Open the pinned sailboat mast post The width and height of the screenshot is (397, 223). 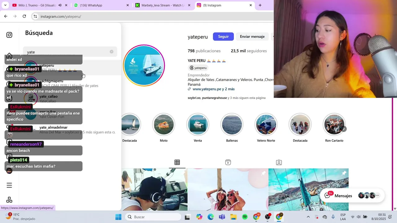pyautogui.click(x=308, y=190)
